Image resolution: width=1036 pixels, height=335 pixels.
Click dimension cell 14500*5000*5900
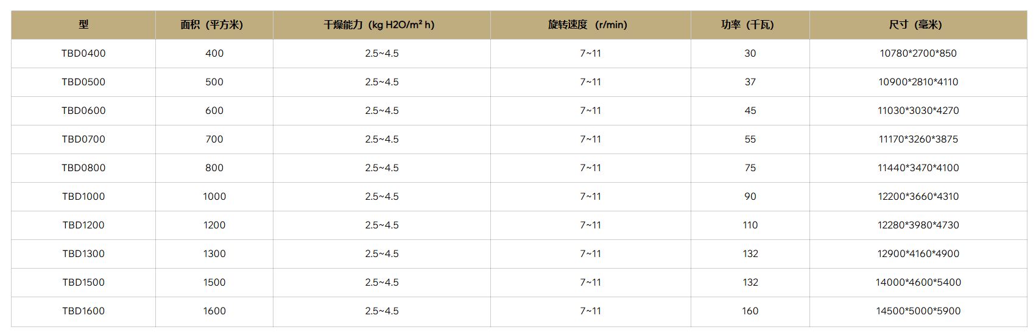(x=918, y=311)
